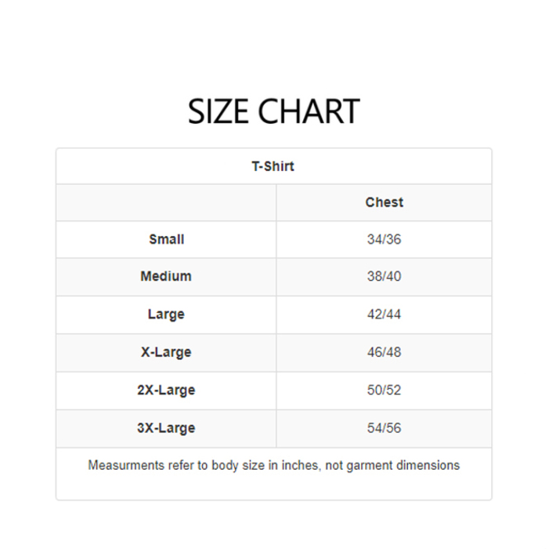Click the 54/56 chest value
Viewport: 549px width, 549px height.
point(384,428)
